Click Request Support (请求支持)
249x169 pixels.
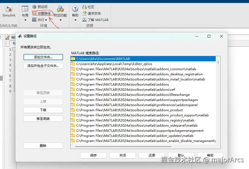pyautogui.click(x=91, y=13)
